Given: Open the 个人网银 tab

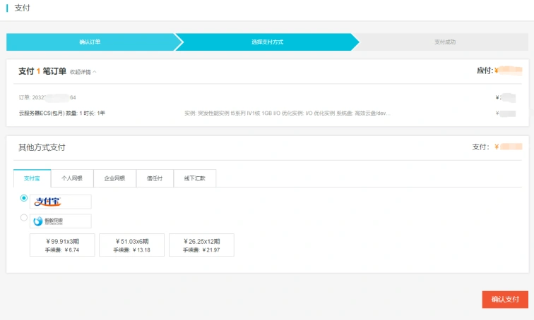Looking at the screenshot, I should click(72, 178).
